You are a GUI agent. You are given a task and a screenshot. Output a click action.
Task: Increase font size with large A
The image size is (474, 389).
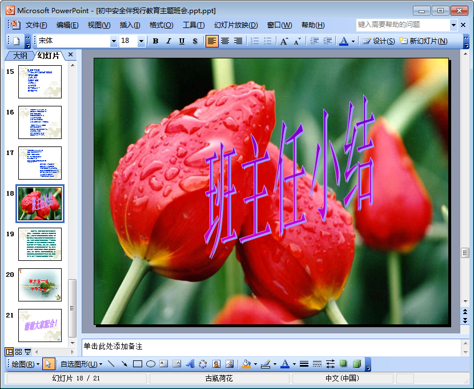point(284,41)
